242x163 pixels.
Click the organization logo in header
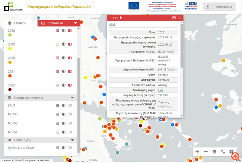tap(13, 7)
